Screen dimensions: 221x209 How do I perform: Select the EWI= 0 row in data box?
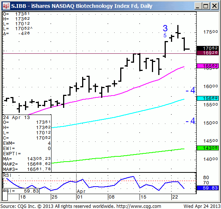[27, 149]
